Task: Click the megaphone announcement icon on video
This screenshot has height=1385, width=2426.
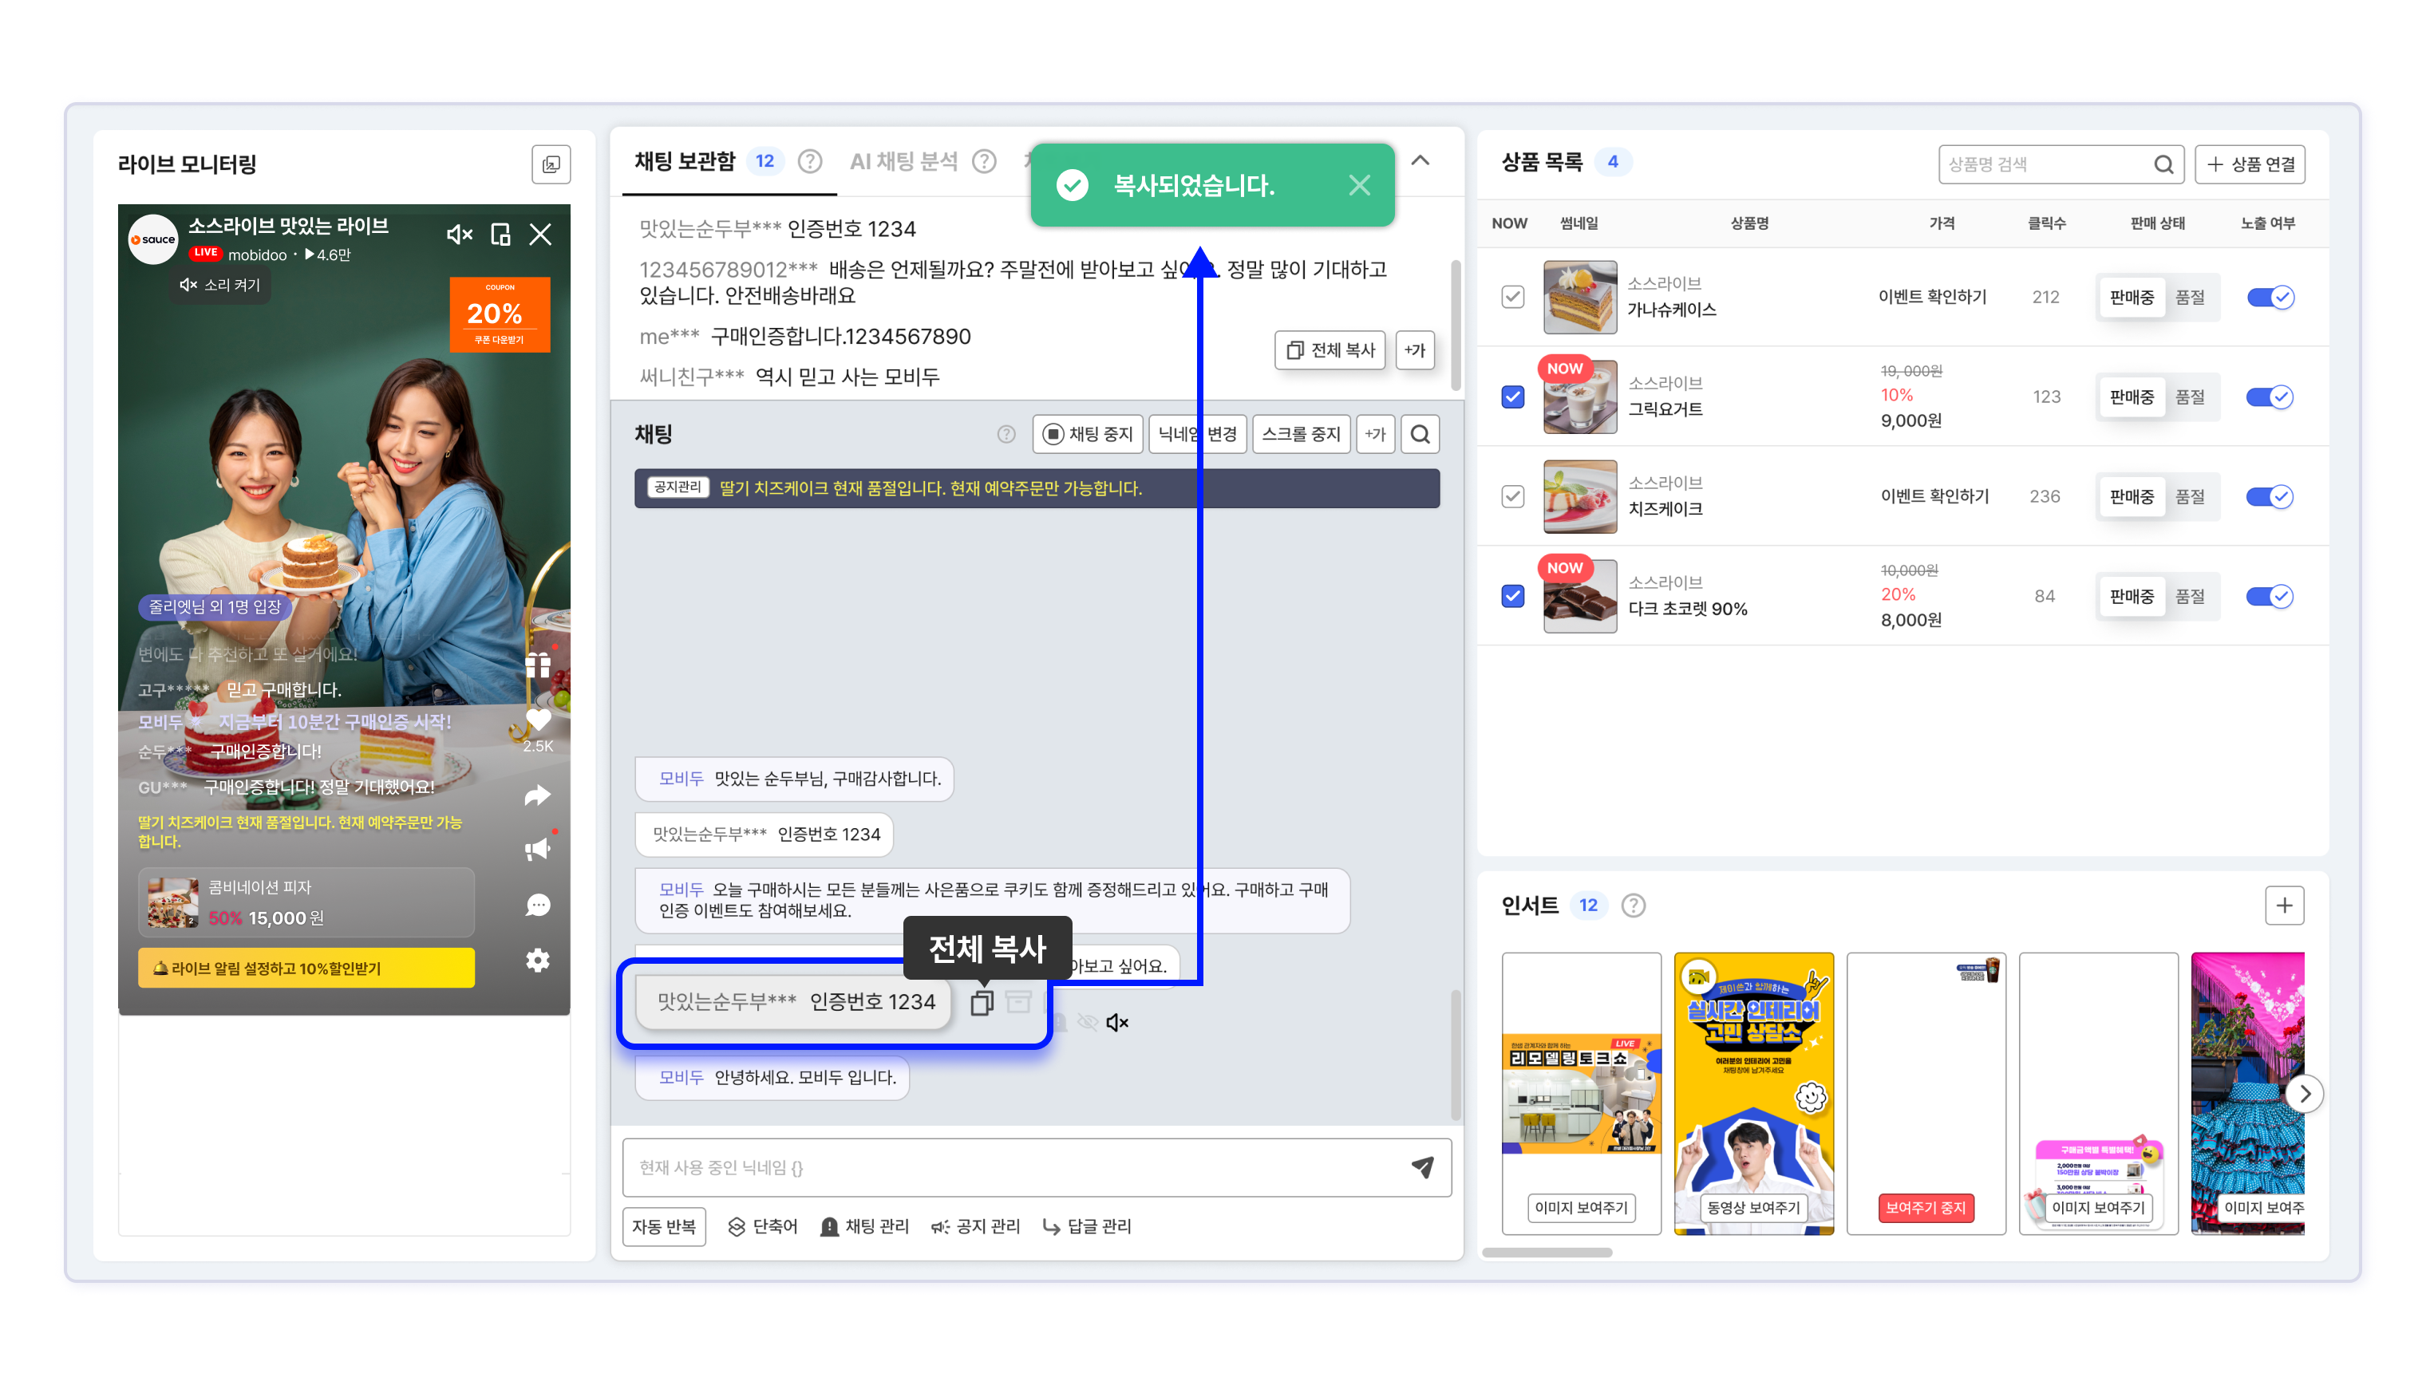Action: (538, 850)
